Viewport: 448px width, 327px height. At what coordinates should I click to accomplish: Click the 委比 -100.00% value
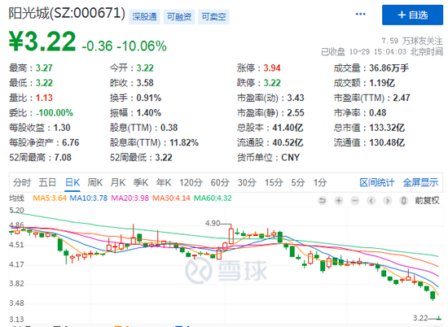(x=55, y=113)
